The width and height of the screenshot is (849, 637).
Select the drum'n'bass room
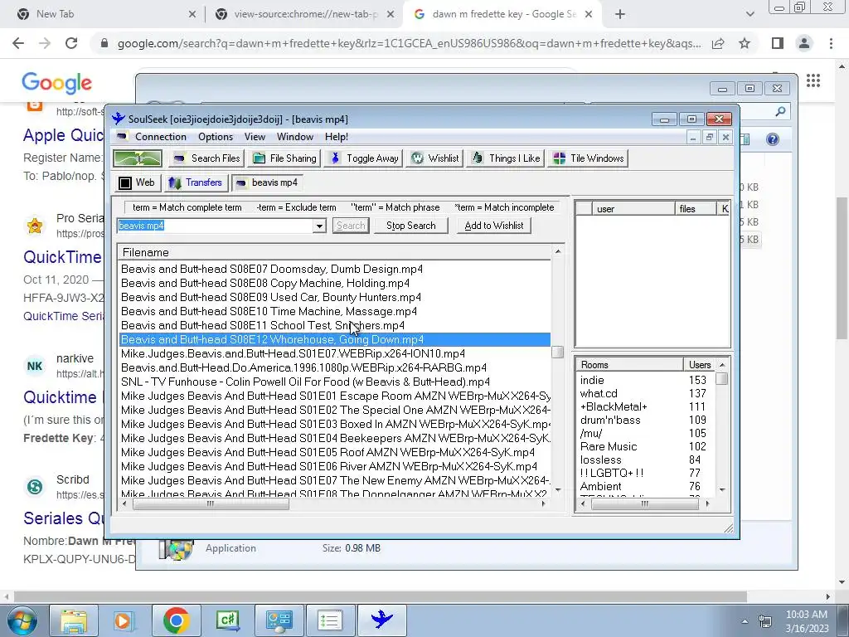[x=645, y=421]
